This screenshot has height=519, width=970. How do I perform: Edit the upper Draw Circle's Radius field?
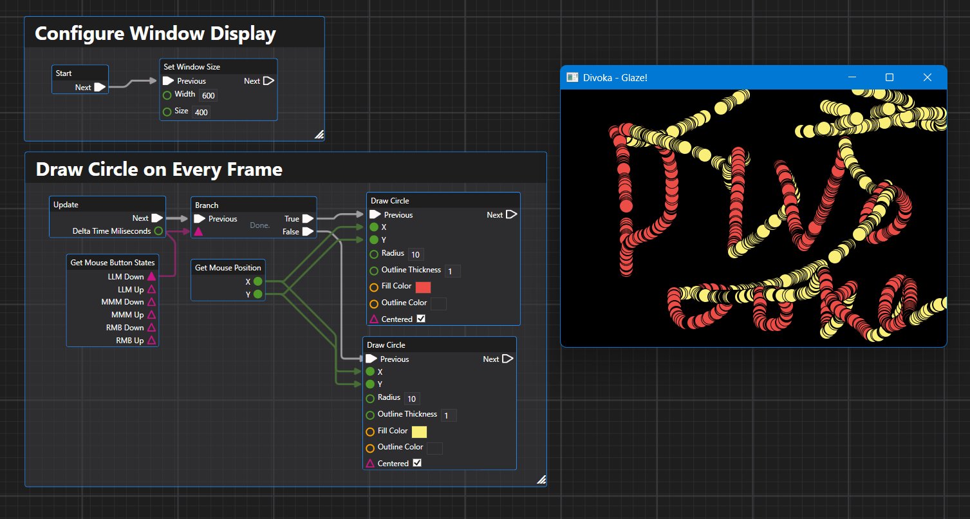(416, 255)
